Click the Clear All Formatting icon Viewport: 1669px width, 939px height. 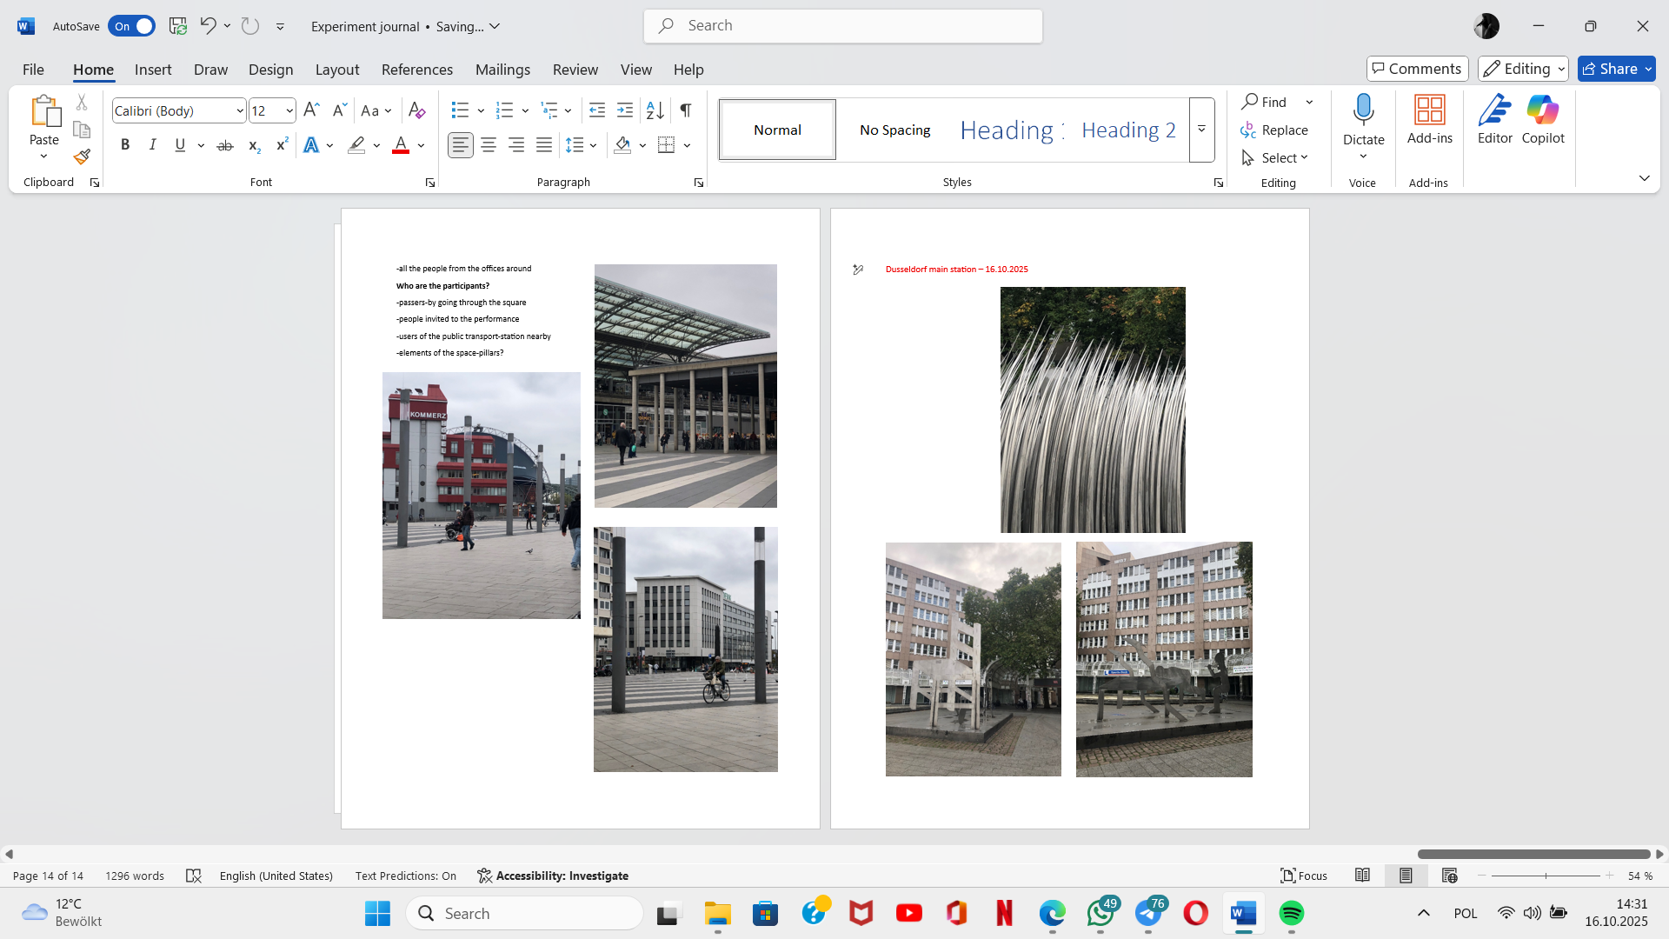click(416, 110)
